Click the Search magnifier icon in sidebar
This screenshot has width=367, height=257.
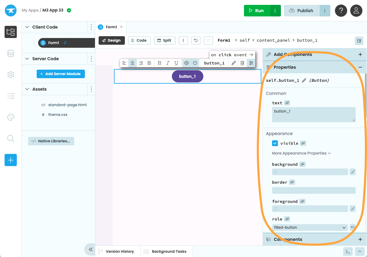point(11,139)
